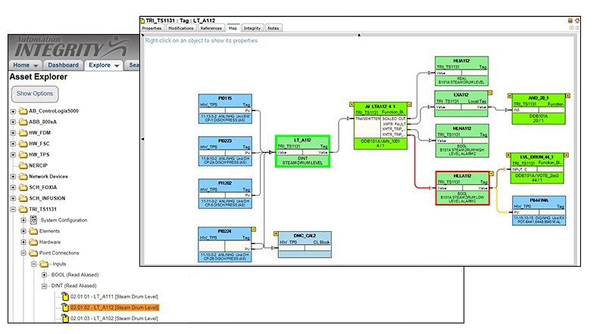Expand the BOOL (Read Aliased) node
This screenshot has width=606, height=334.
tap(44, 275)
